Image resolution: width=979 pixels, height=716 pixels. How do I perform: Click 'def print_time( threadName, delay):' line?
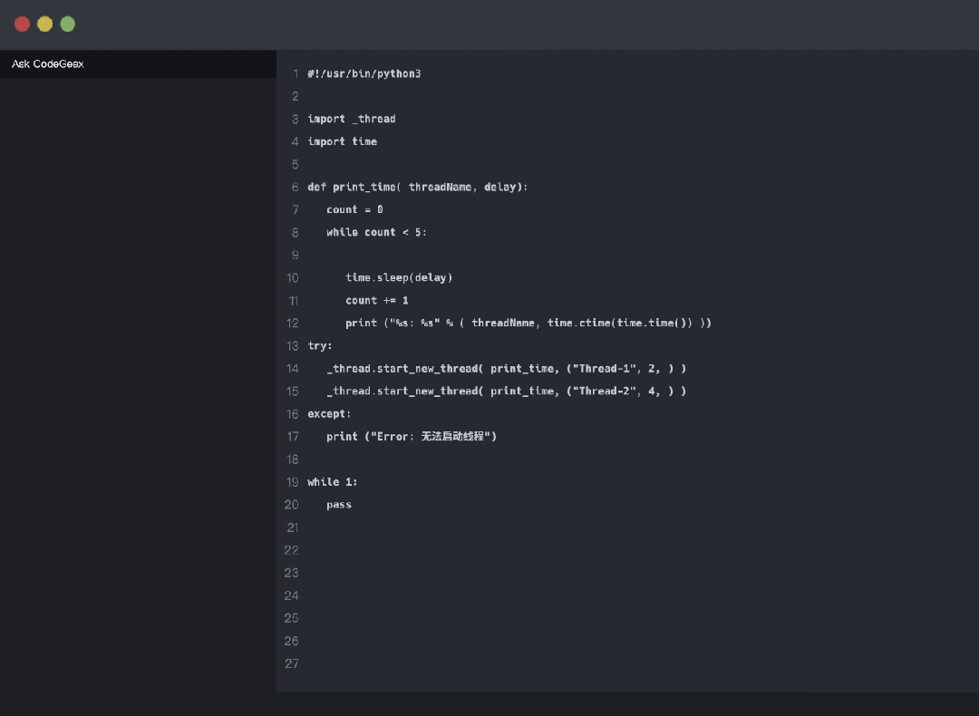point(418,187)
